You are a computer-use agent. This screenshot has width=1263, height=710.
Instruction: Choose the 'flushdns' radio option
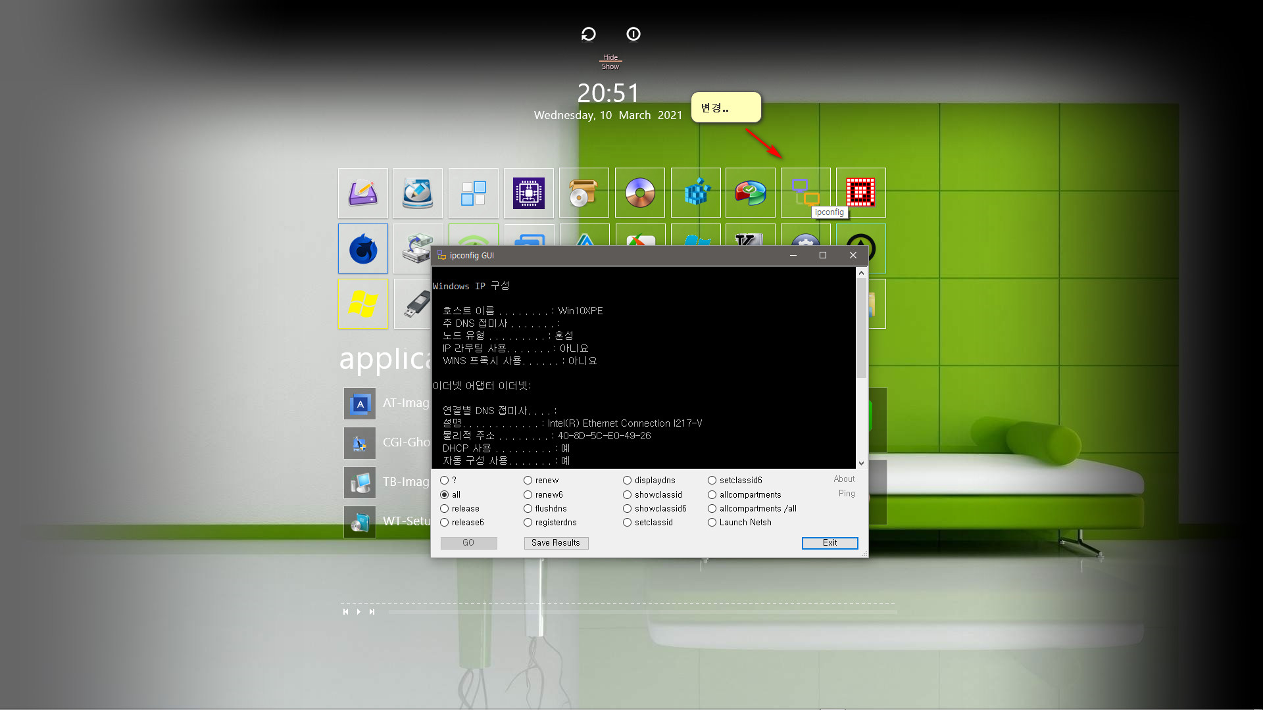(528, 509)
